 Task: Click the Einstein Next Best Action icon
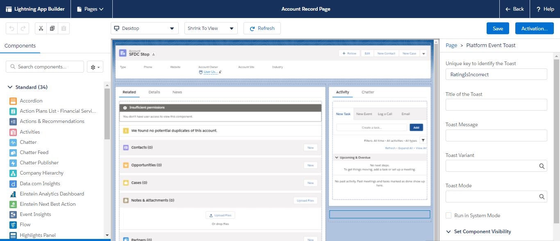[x=13, y=204]
